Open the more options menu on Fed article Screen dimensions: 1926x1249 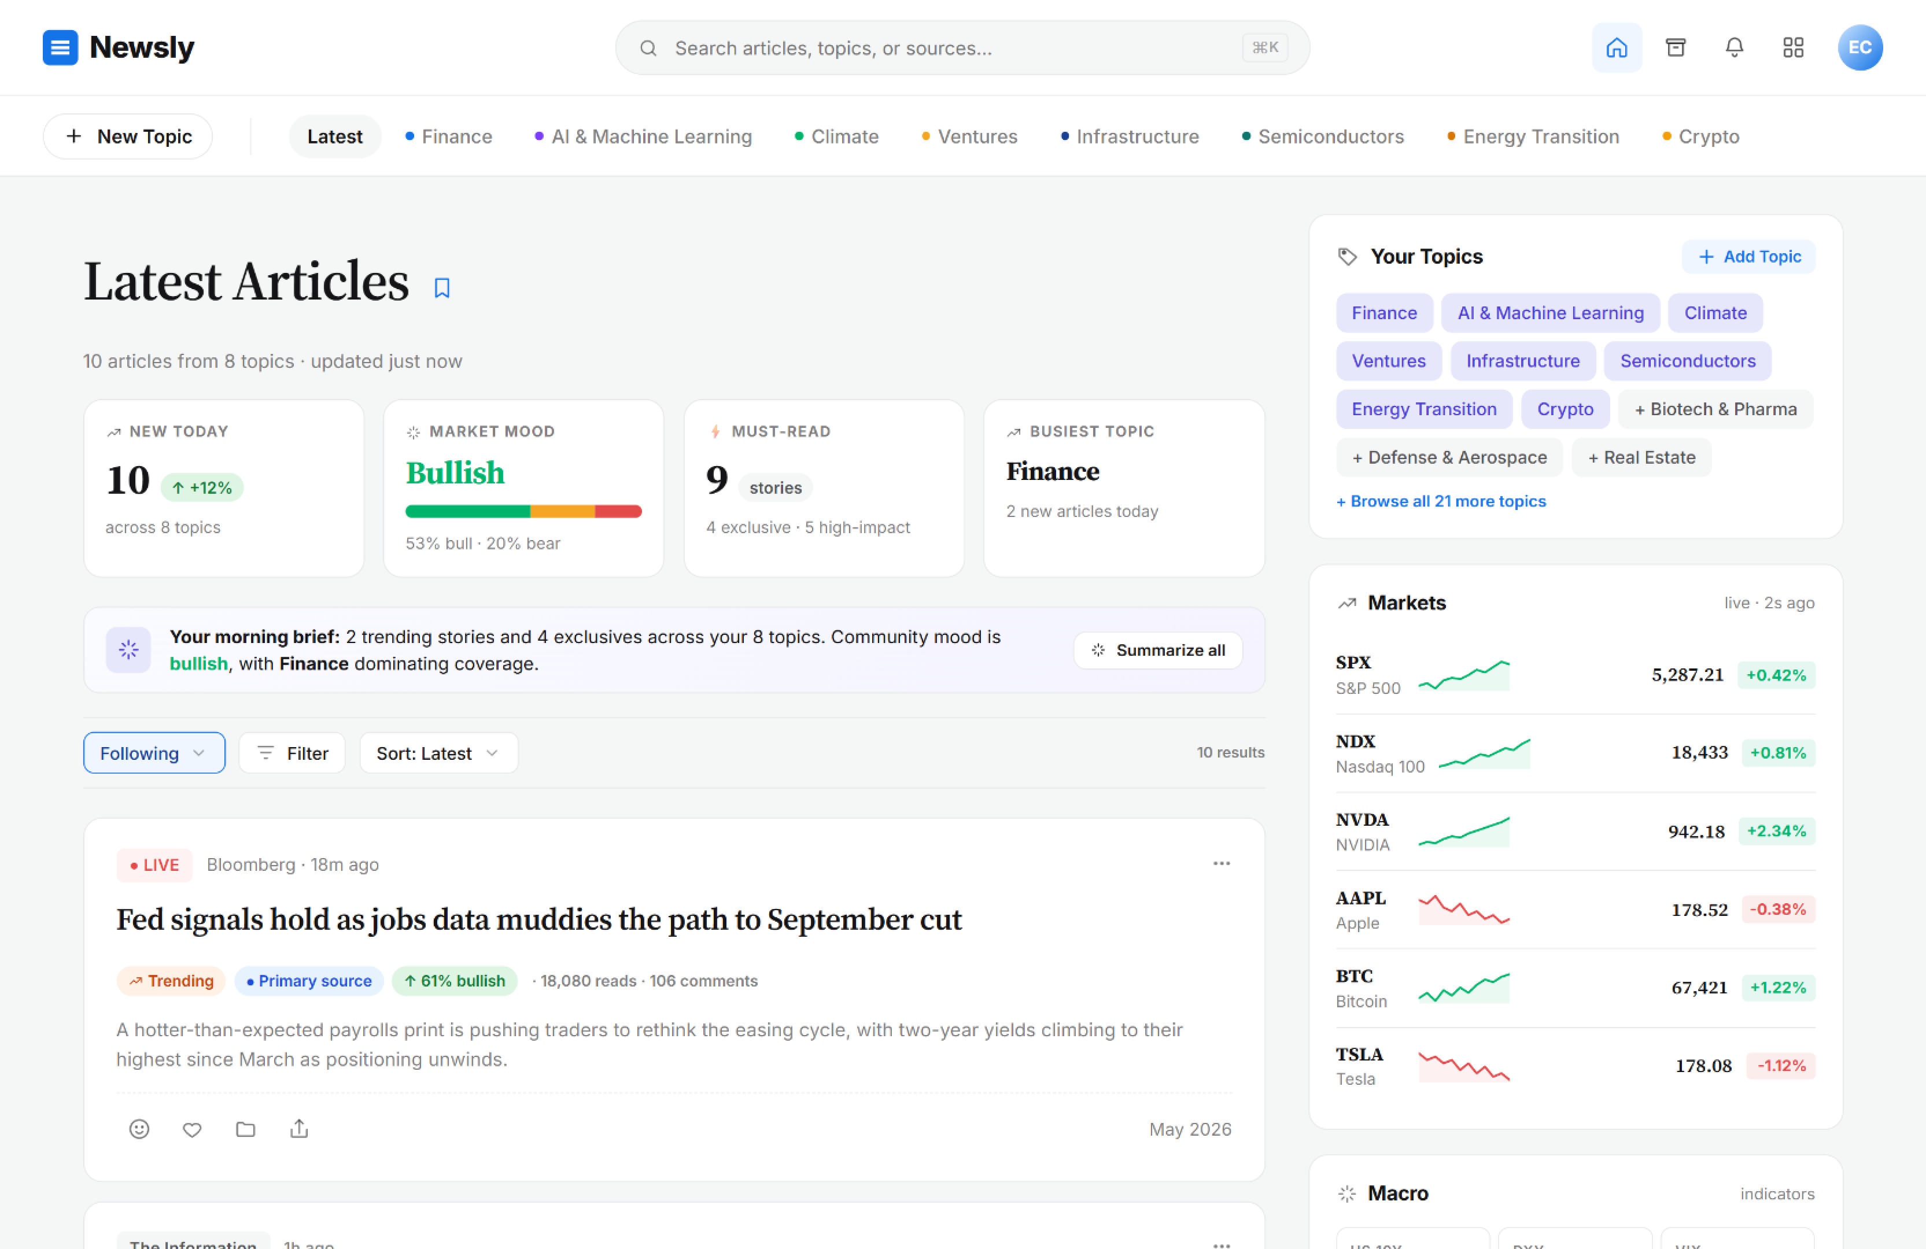pyautogui.click(x=1221, y=864)
